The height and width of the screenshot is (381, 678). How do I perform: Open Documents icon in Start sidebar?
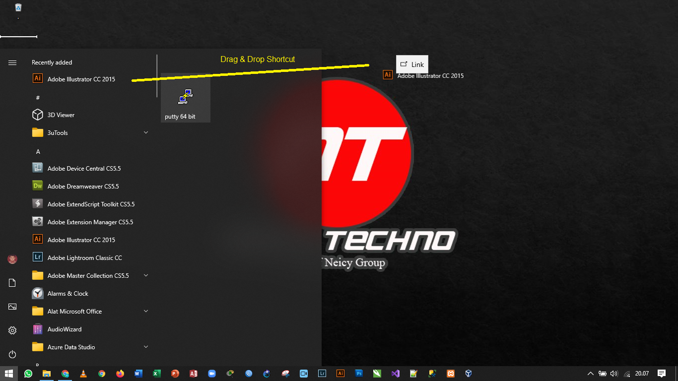(12, 283)
